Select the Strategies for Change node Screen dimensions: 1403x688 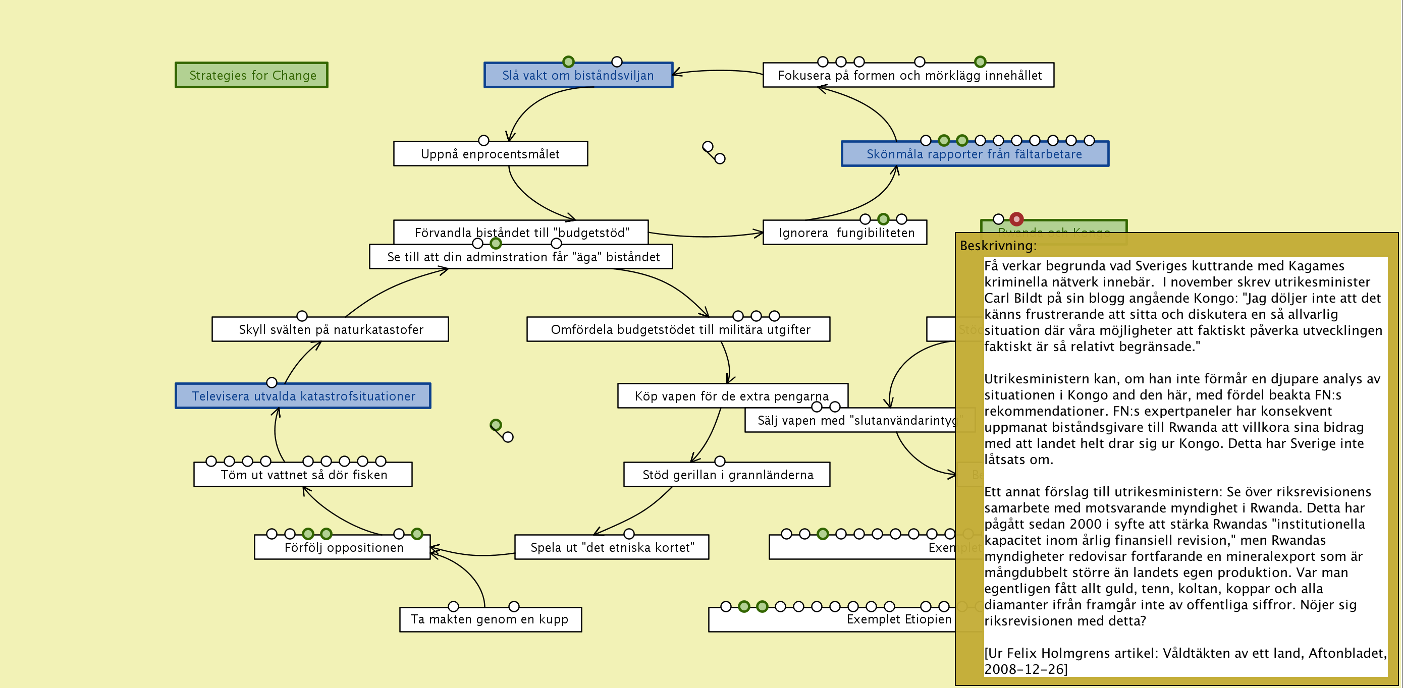(252, 75)
